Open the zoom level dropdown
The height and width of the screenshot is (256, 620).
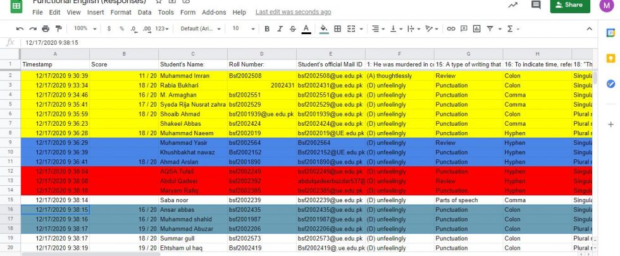pyautogui.click(x=83, y=29)
